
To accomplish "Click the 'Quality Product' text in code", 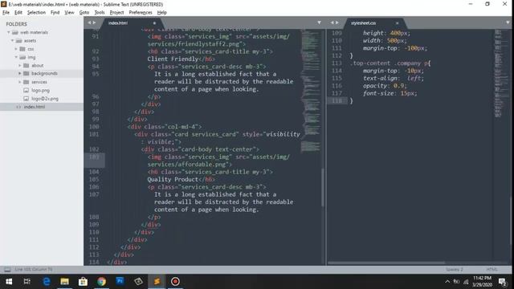I will point(173,180).
